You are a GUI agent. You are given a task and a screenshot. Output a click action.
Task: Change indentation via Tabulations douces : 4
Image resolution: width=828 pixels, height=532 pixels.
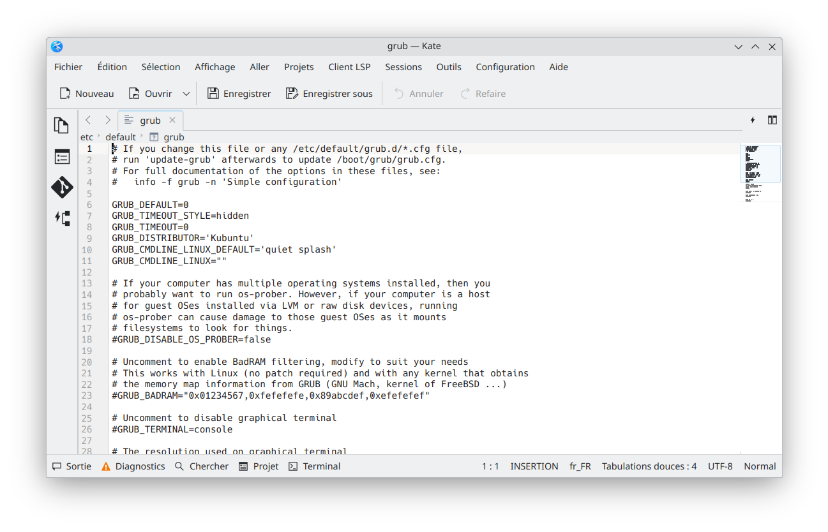coord(649,466)
